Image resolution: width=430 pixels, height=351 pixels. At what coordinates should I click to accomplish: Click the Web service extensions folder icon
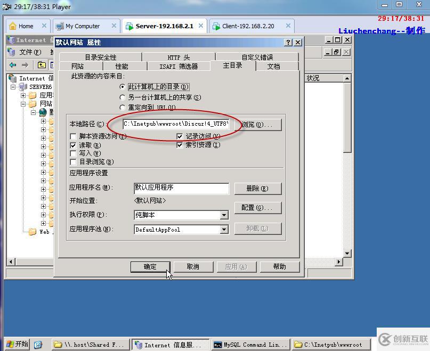click(x=33, y=232)
